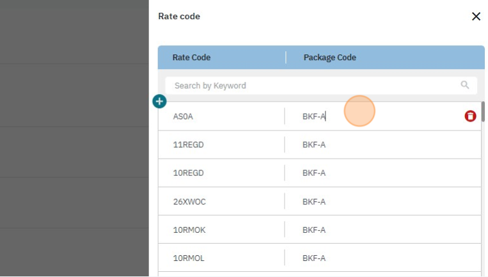Delete the AS0A rate code row
The height and width of the screenshot is (277, 488).
coord(470,116)
